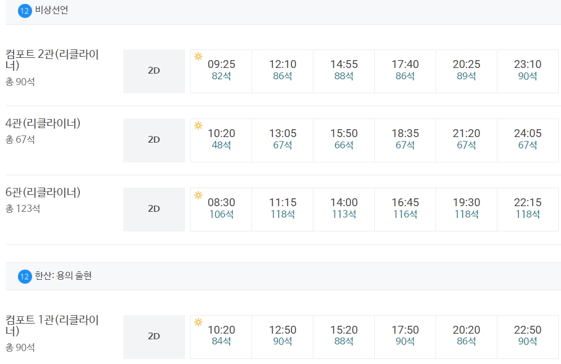The image size is (561, 364).
Task: Choose the 13:05 showing in 4관
Action: [x=282, y=140]
